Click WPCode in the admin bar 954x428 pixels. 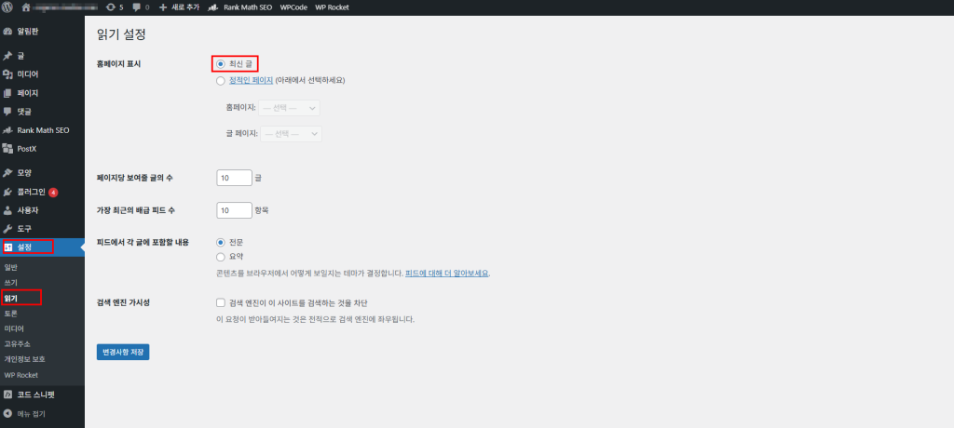[293, 7]
